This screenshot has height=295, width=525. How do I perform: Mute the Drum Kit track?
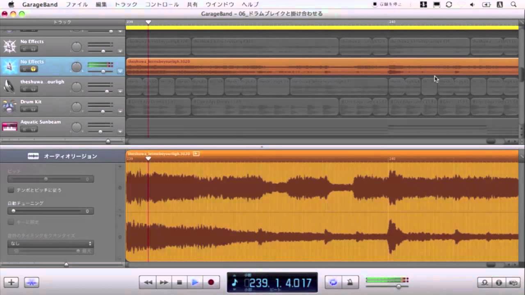[x=24, y=109]
